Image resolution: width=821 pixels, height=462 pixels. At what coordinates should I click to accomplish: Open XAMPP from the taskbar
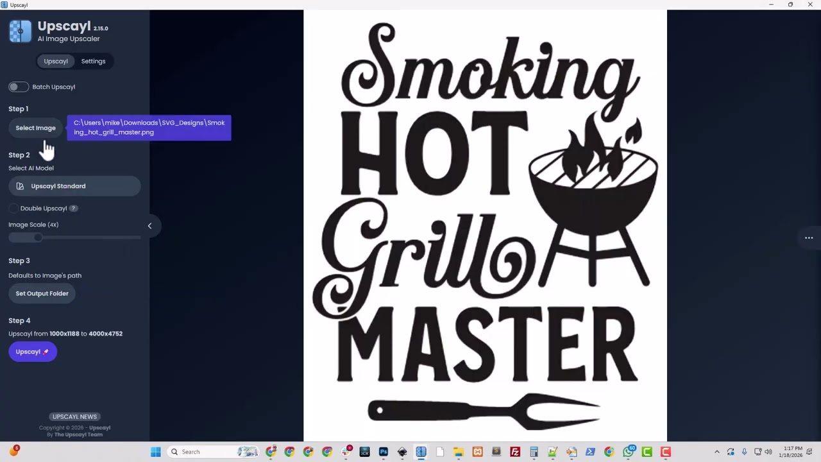[x=477, y=452]
